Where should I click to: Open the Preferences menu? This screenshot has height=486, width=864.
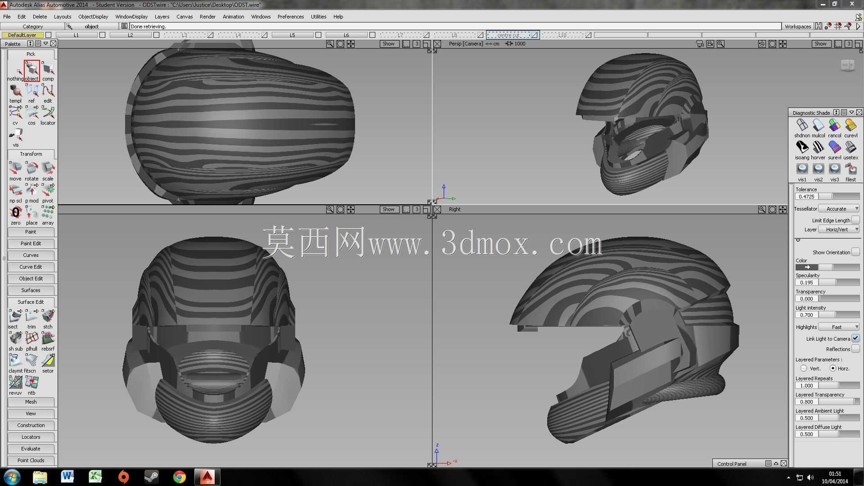(291, 17)
